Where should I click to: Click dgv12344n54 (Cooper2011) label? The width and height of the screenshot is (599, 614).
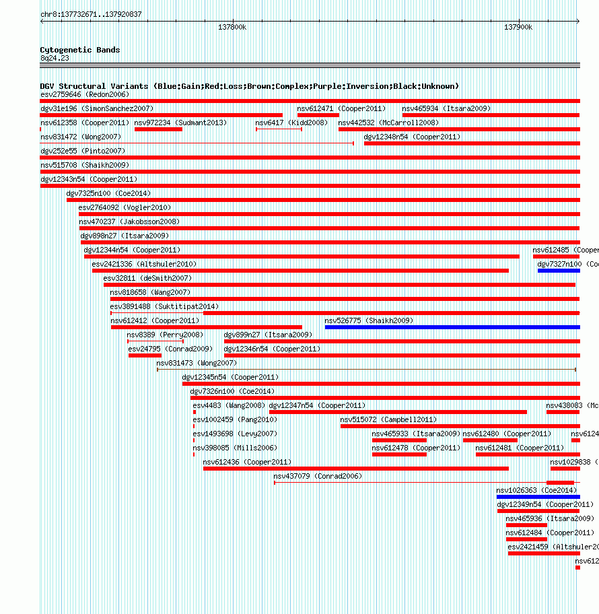(132, 249)
